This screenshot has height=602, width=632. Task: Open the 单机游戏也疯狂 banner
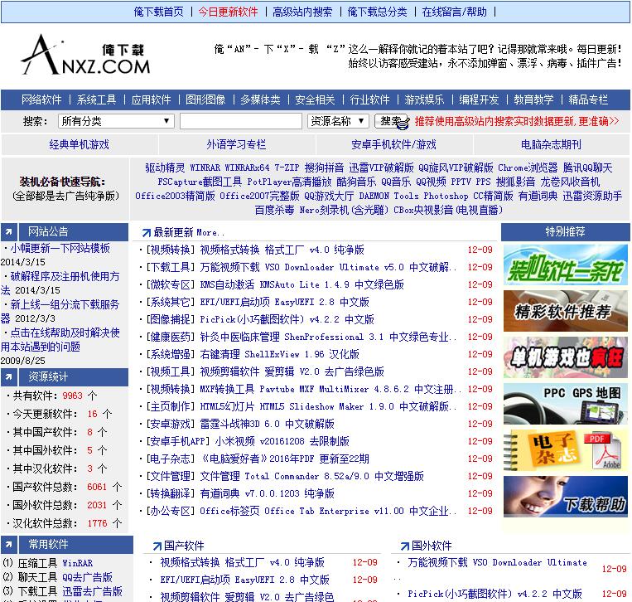click(x=565, y=357)
